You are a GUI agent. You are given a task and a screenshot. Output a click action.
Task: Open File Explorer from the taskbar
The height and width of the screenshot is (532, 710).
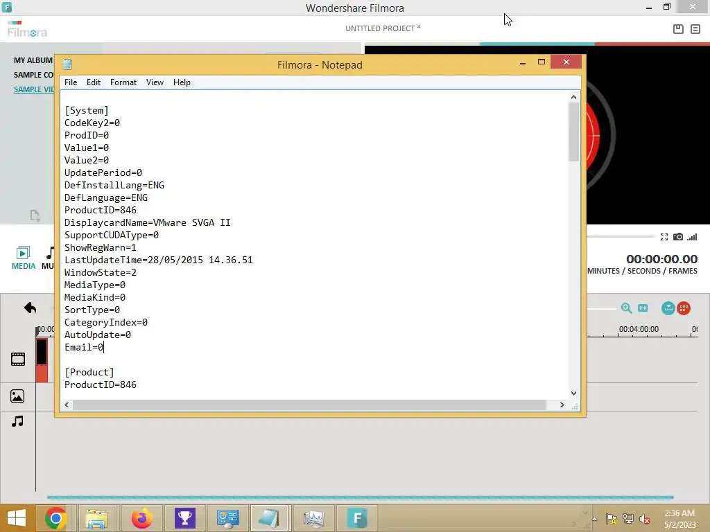click(96, 518)
